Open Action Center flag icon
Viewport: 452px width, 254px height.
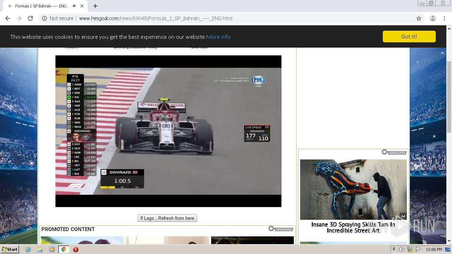pyautogui.click(x=419, y=249)
